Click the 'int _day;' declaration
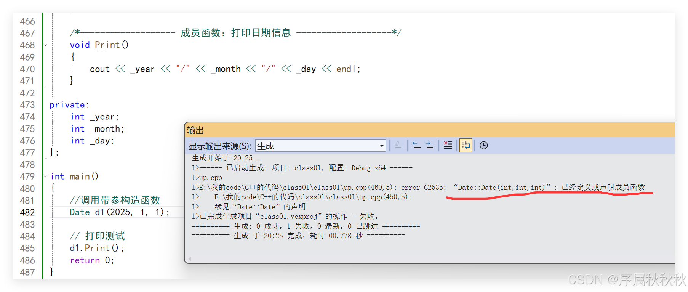688x292 pixels. 92,141
